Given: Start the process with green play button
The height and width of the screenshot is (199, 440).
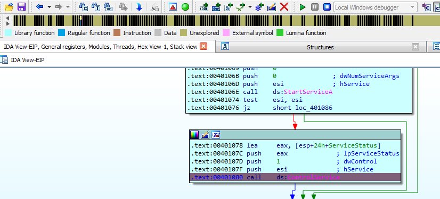Looking at the screenshot, I should click(x=303, y=7).
